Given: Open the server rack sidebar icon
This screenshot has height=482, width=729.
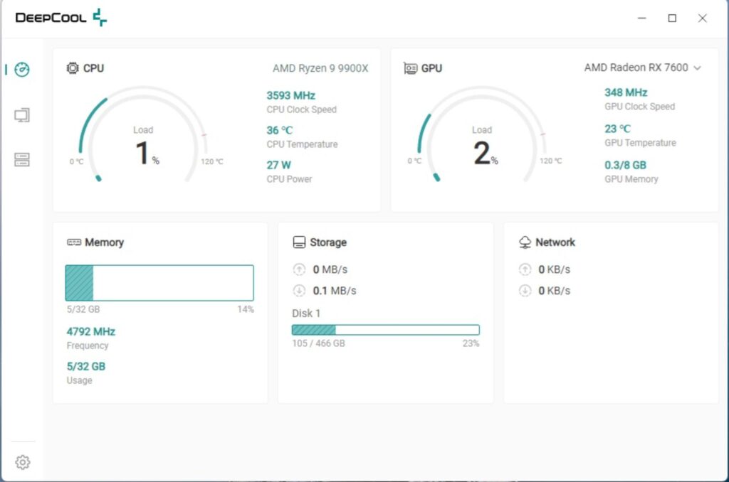Looking at the screenshot, I should point(22,160).
